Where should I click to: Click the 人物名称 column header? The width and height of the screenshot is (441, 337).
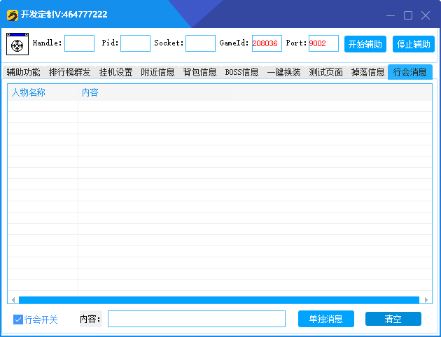[29, 92]
